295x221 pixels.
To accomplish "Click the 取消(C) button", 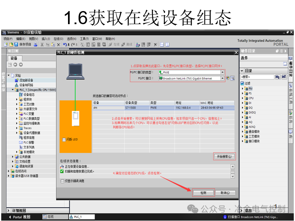I will point(225,193).
